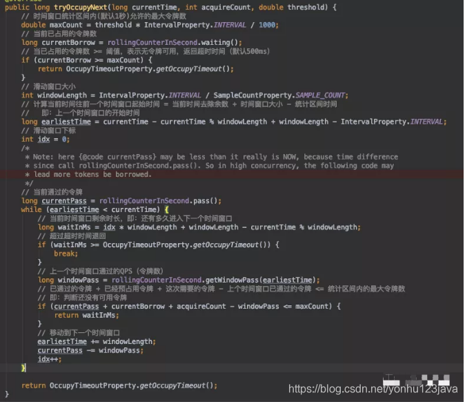
Task: Click the comment '// 滑动窗口大小'
Action: point(48,87)
